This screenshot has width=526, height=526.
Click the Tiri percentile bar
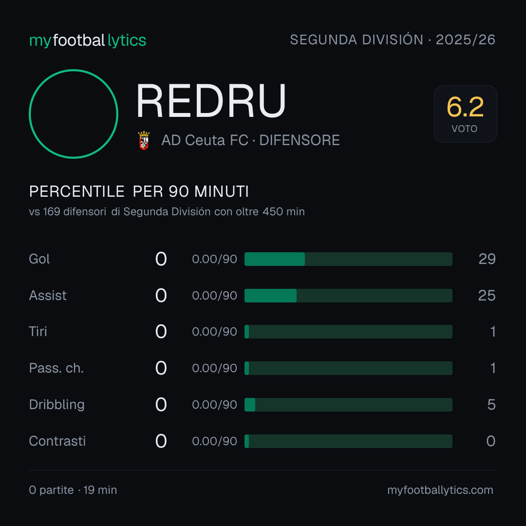348,332
